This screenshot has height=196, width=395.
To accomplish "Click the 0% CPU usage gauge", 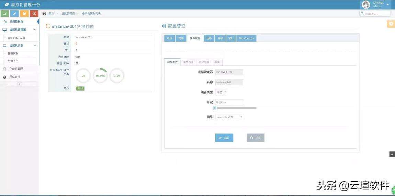I will tap(83, 75).
